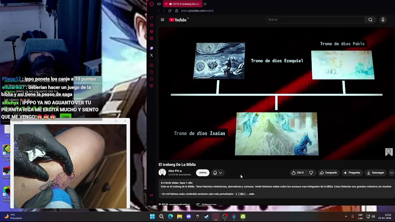The width and height of the screenshot is (395, 222).
Task: Show site security lock info
Action: coord(177,11)
